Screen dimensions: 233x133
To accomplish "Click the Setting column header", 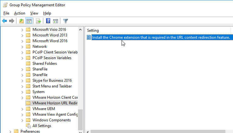I will 93,30.
